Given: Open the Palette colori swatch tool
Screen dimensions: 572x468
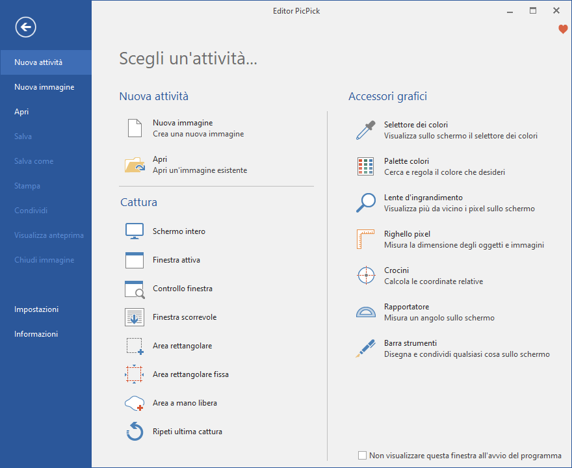Looking at the screenshot, I should [366, 166].
